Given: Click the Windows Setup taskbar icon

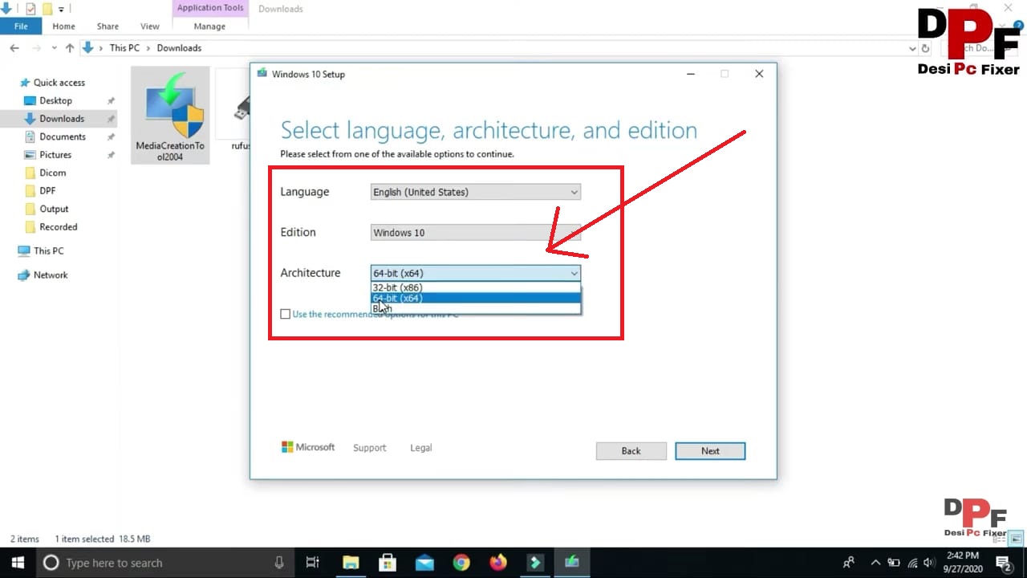Looking at the screenshot, I should (x=572, y=563).
